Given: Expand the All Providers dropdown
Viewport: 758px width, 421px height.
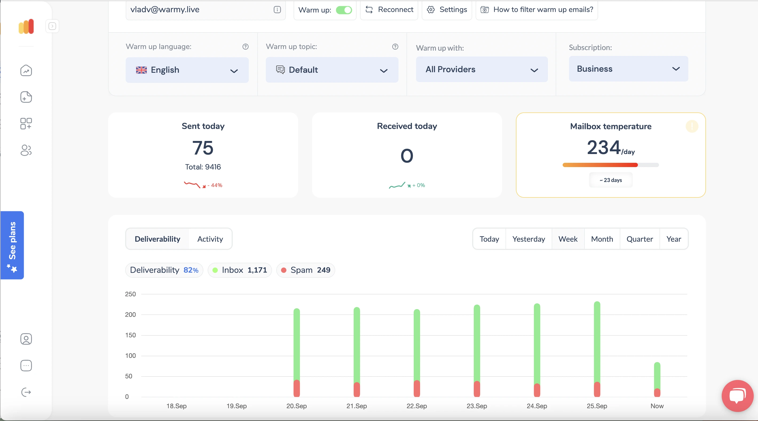Looking at the screenshot, I should pyautogui.click(x=482, y=69).
